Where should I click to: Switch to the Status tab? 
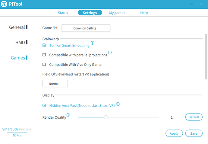63,13
